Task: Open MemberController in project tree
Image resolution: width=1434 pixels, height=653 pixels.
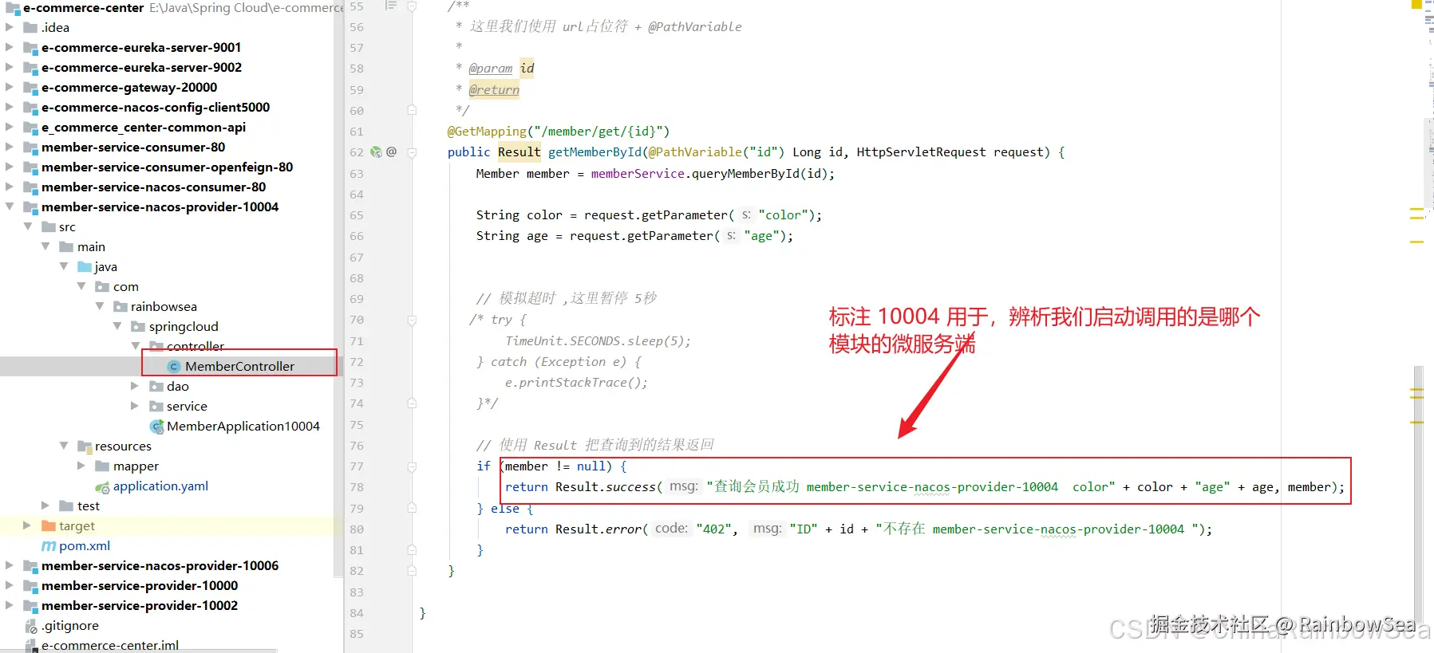Action: coord(239,366)
